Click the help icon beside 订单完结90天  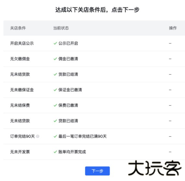point(38,136)
